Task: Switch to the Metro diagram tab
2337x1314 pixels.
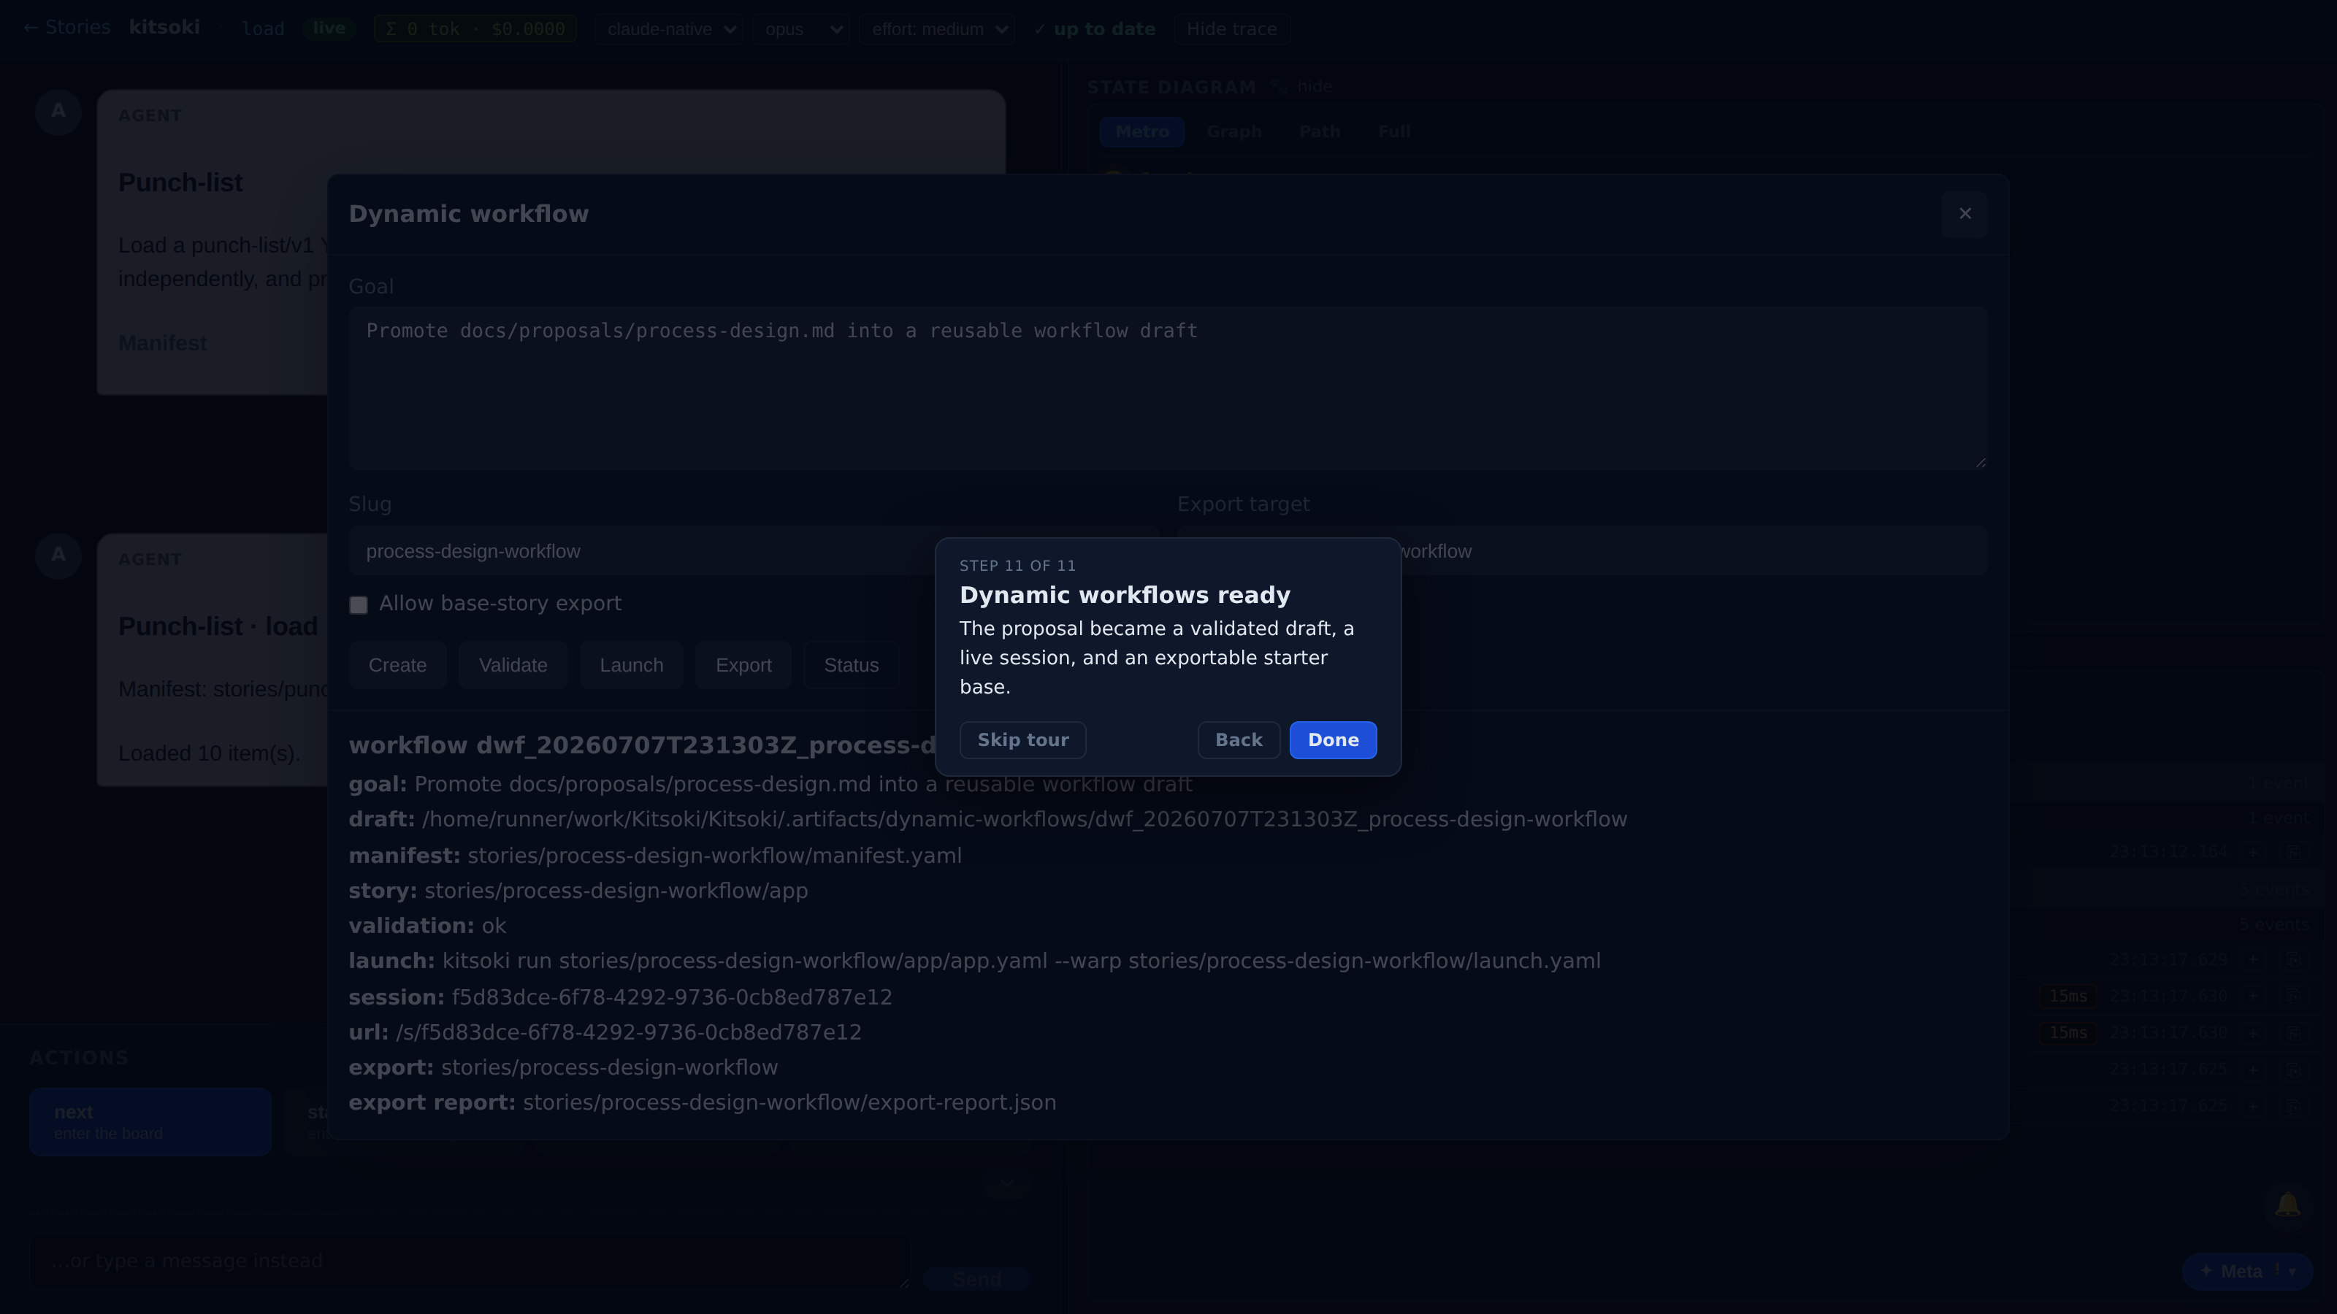Action: (x=1141, y=131)
